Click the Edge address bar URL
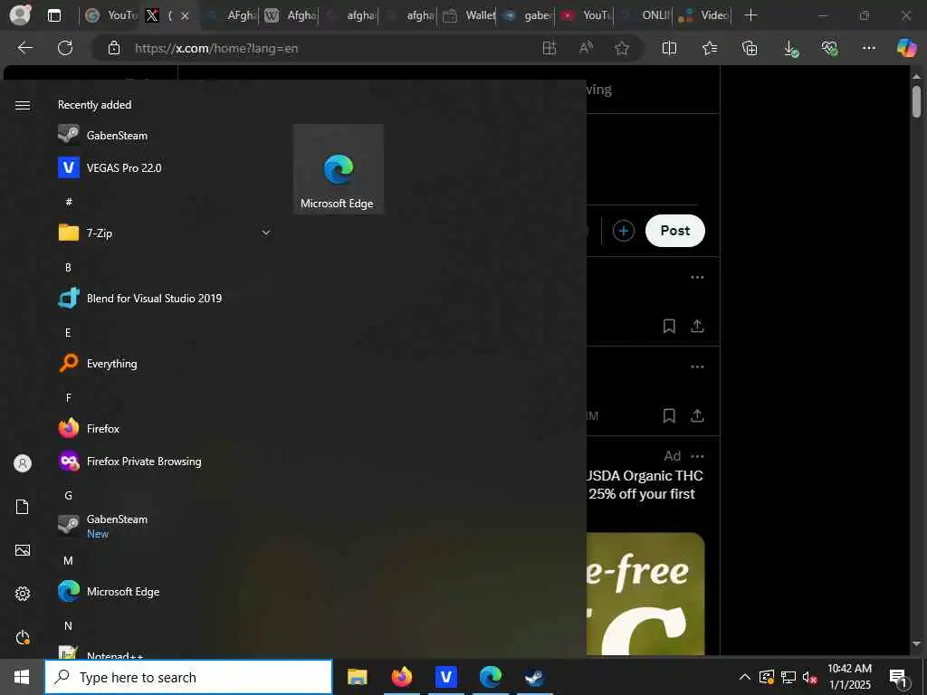Image resolution: width=927 pixels, height=695 pixels. [216, 49]
